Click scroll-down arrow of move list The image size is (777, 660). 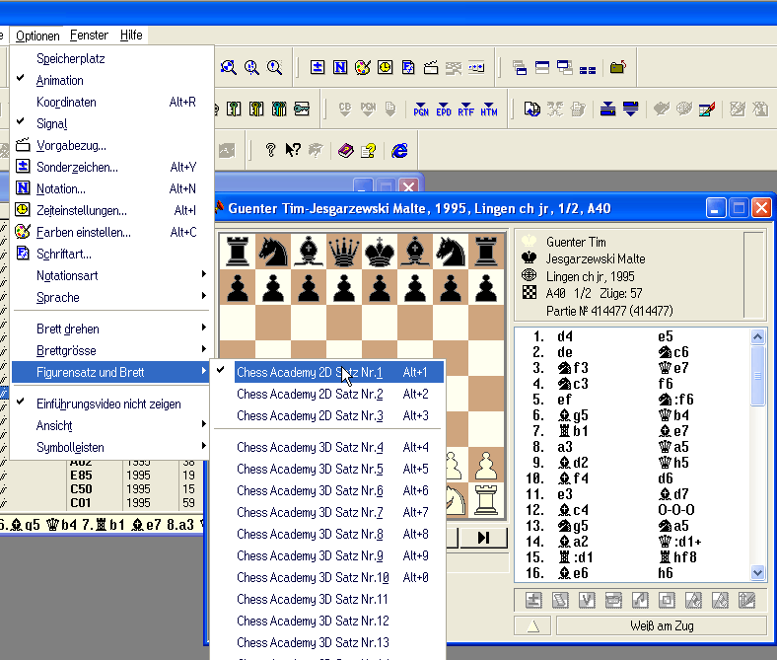click(x=757, y=573)
